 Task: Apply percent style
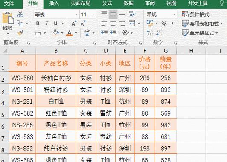164,24
